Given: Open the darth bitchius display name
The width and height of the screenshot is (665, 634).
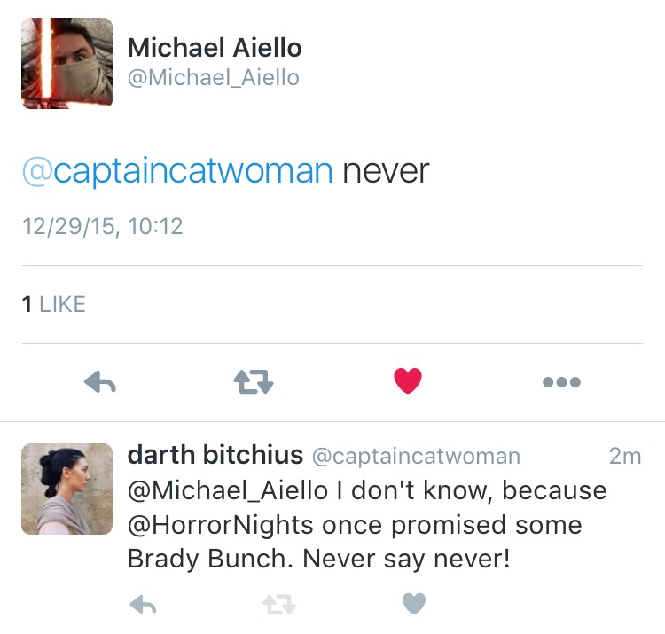Looking at the screenshot, I should click(215, 456).
